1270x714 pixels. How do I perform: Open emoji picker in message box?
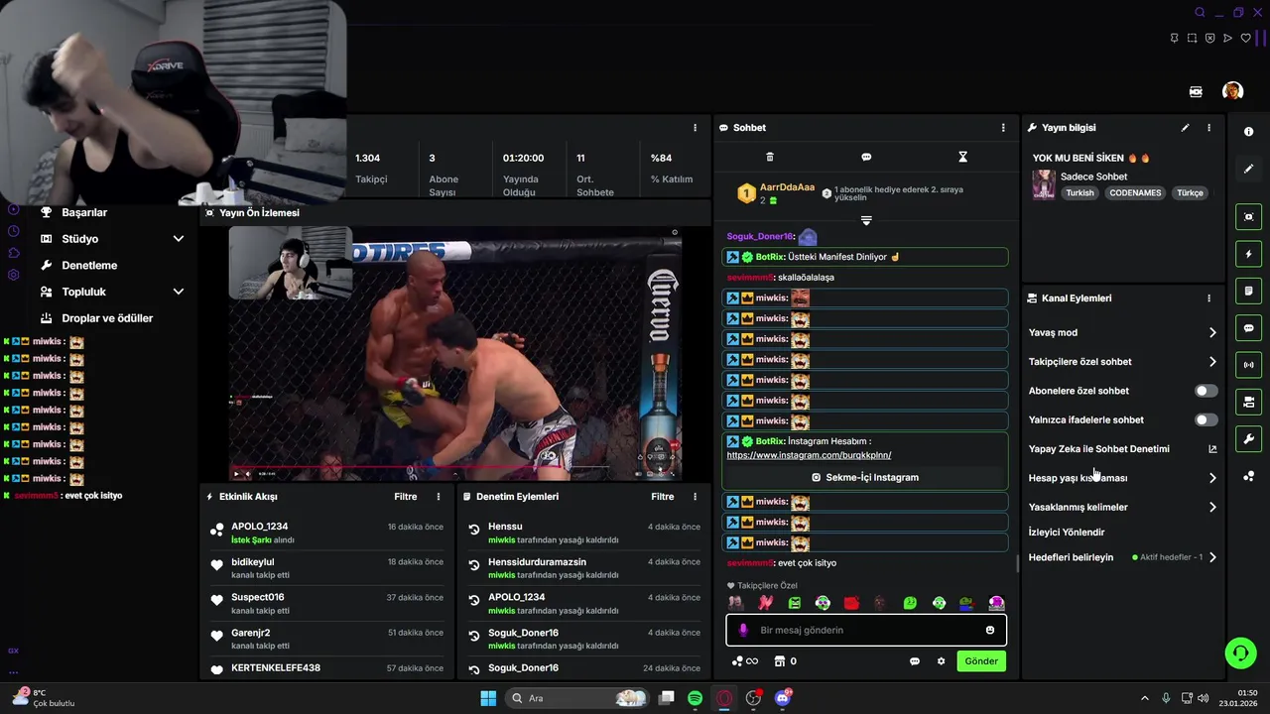coord(990,631)
